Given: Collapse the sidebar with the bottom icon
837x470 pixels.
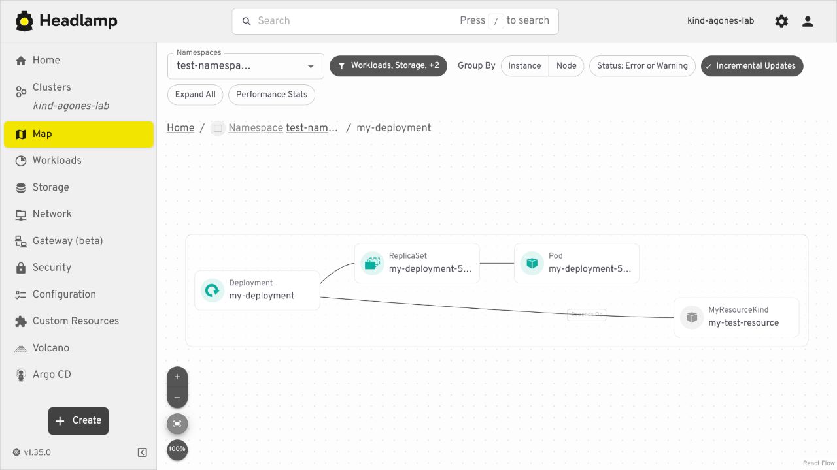Looking at the screenshot, I should pos(143,452).
